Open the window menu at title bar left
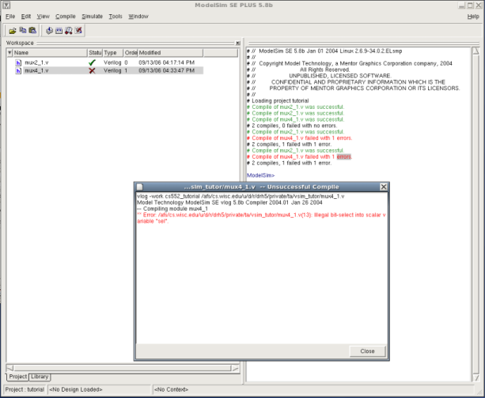 coord(7,6)
